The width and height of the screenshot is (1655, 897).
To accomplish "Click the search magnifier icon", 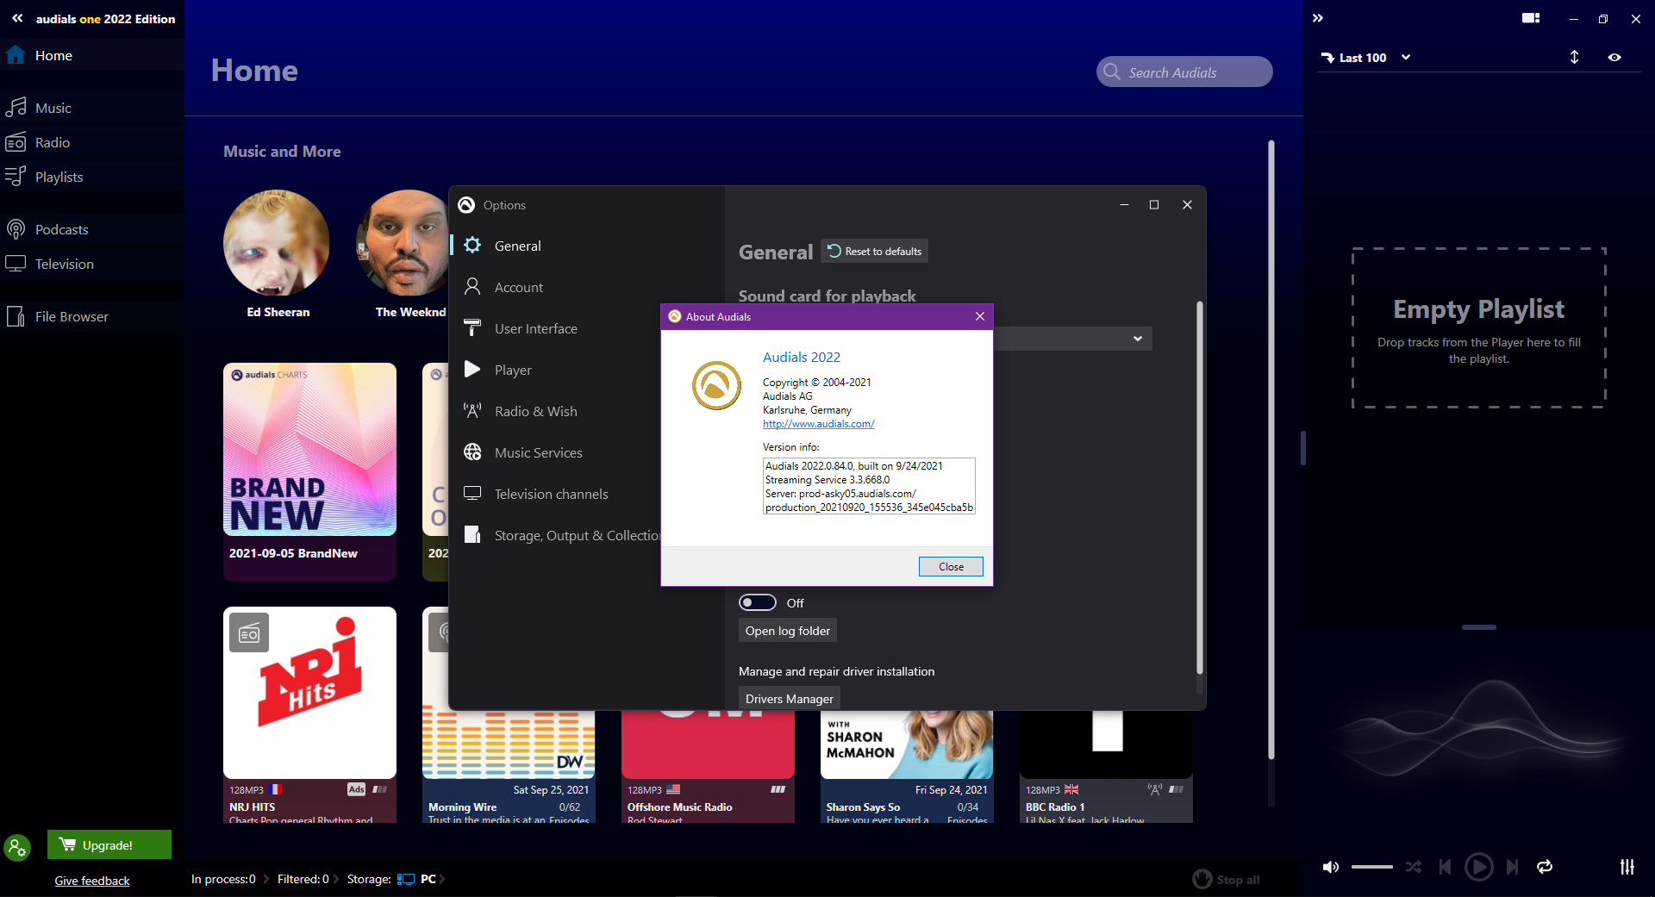I will (x=1112, y=72).
